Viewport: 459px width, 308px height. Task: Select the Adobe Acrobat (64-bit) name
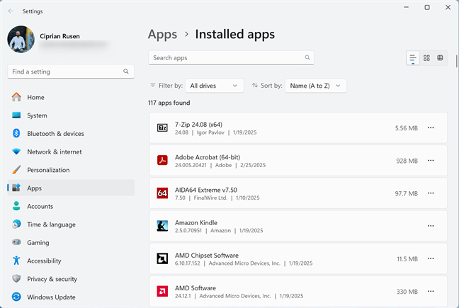tap(208, 157)
